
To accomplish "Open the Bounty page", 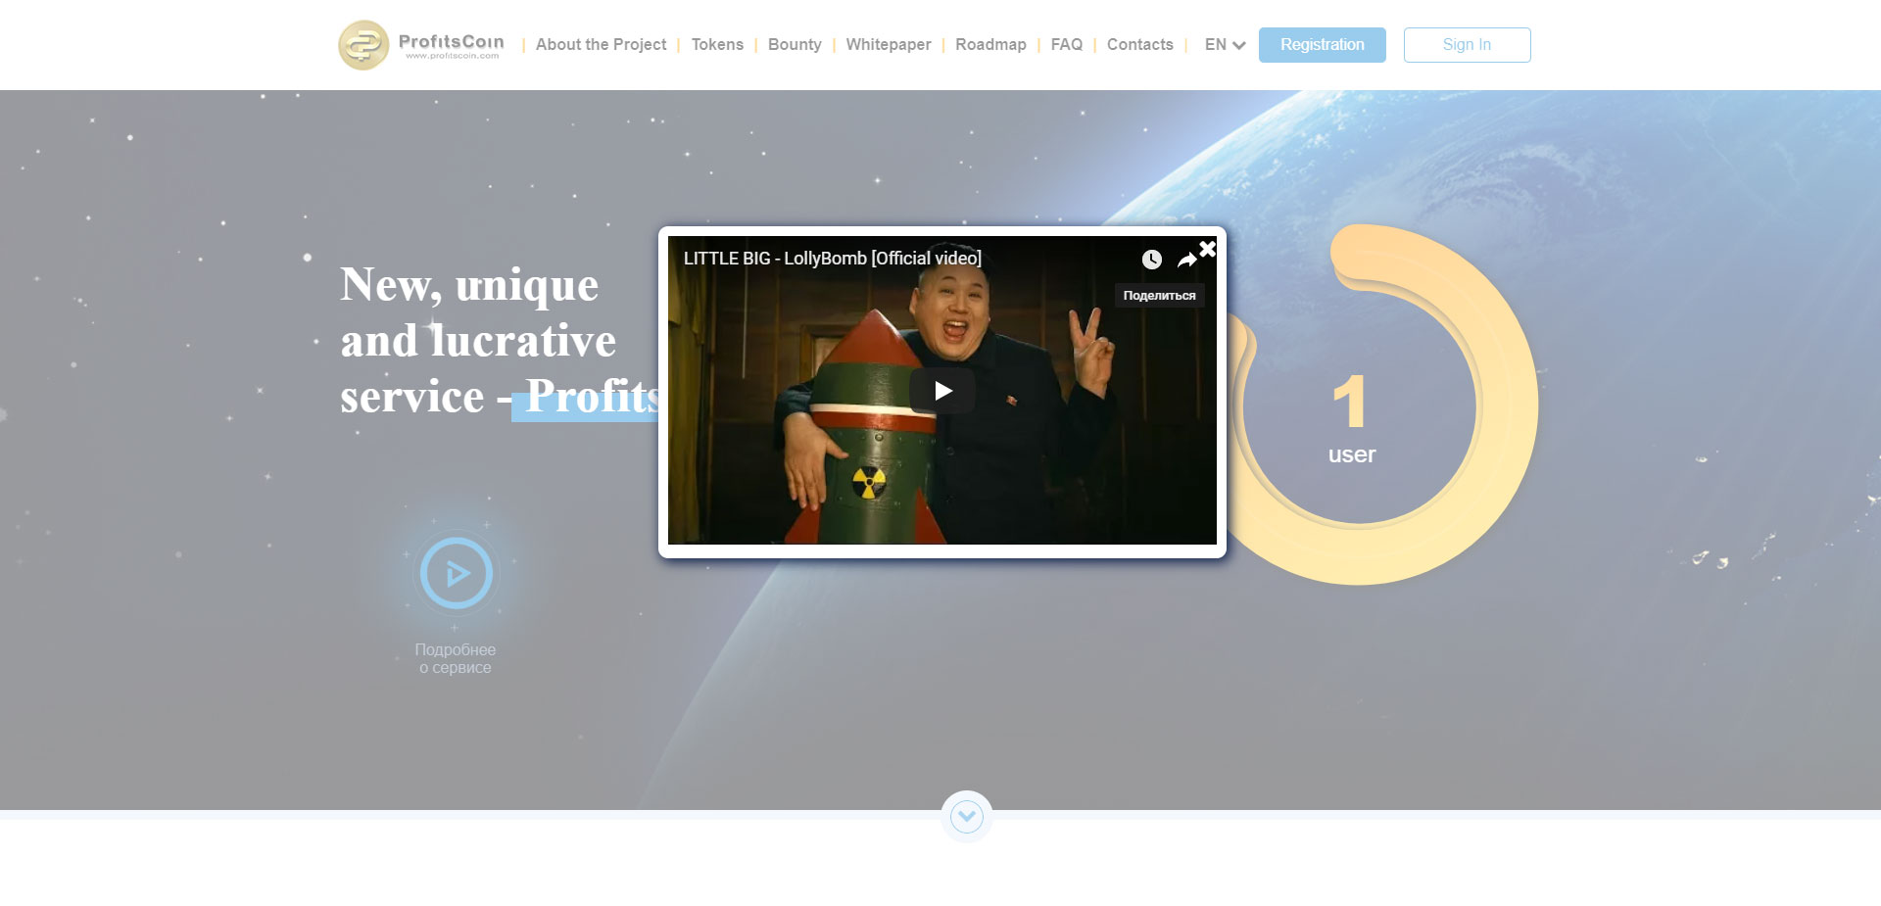I will [795, 45].
